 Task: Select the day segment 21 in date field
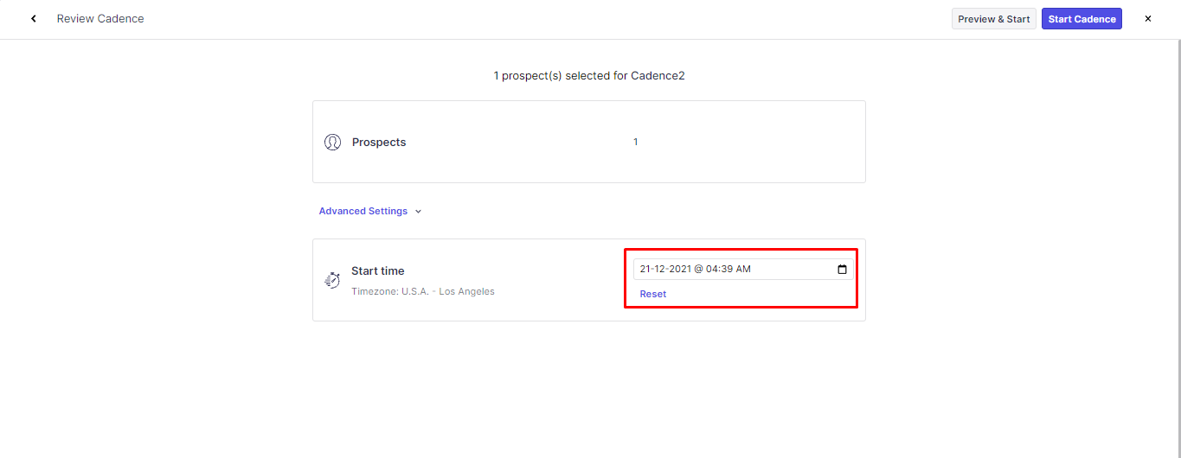click(645, 270)
